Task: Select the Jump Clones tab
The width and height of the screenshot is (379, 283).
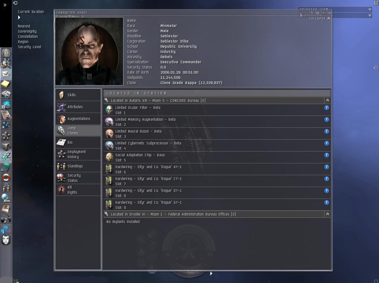Action: coord(78,130)
